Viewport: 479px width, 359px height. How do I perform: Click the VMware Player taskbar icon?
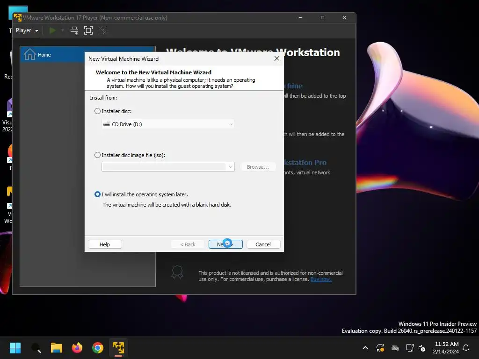tap(118, 348)
